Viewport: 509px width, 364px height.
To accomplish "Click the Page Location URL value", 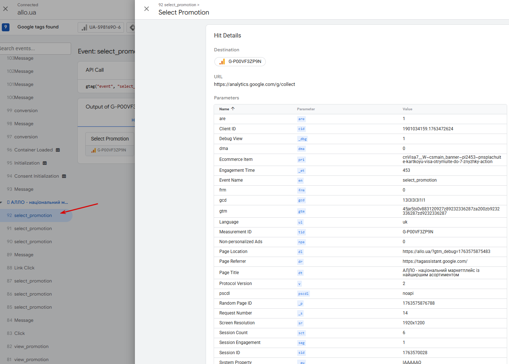I will [446, 252].
